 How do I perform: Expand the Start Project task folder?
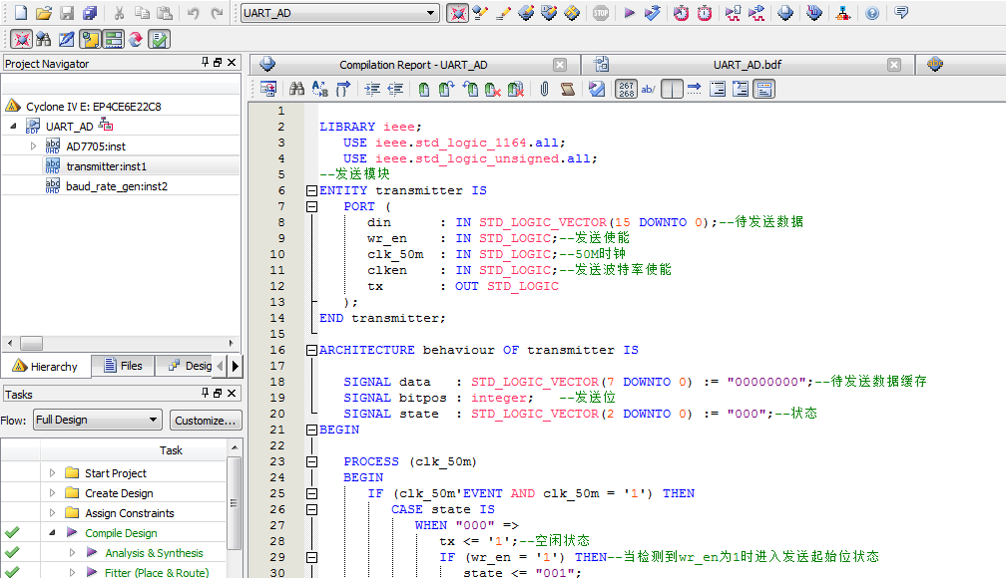(x=53, y=473)
